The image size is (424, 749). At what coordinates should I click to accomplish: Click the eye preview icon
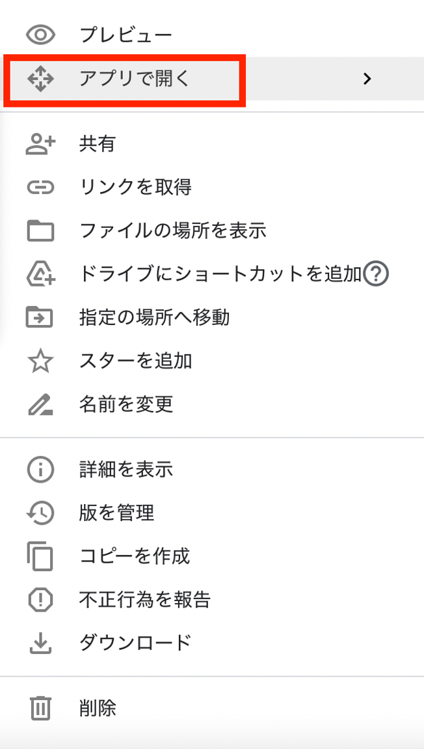point(40,35)
